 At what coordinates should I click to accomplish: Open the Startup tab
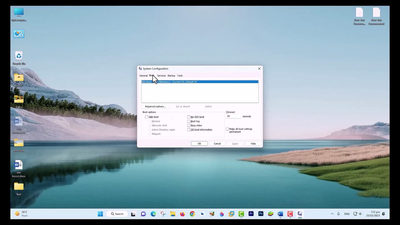(x=171, y=76)
